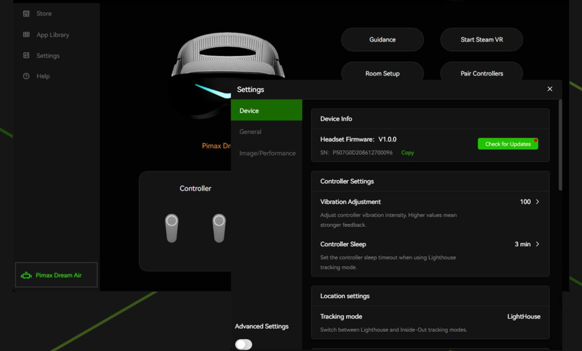Screen dimensions: 582x351
Task: Select the left controller icon
Action: pos(172,228)
